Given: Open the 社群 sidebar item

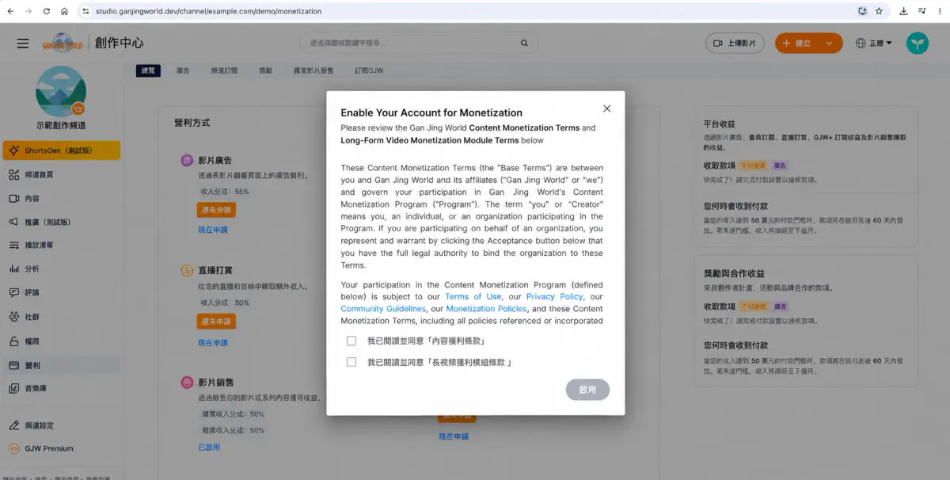Looking at the screenshot, I should click(62, 317).
